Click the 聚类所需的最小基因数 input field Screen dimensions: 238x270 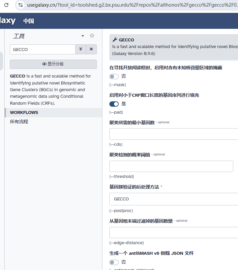click(x=174, y=134)
